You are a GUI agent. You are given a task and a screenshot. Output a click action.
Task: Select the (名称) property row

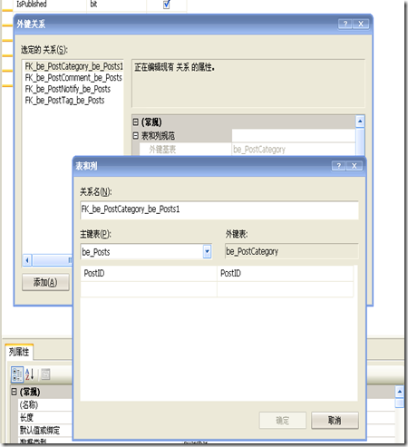tap(45, 404)
